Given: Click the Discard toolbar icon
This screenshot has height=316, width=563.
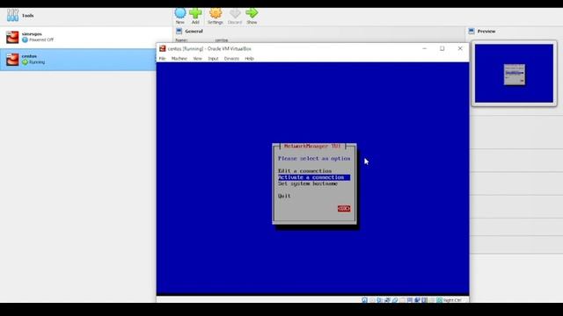Looking at the screenshot, I should click(x=235, y=14).
